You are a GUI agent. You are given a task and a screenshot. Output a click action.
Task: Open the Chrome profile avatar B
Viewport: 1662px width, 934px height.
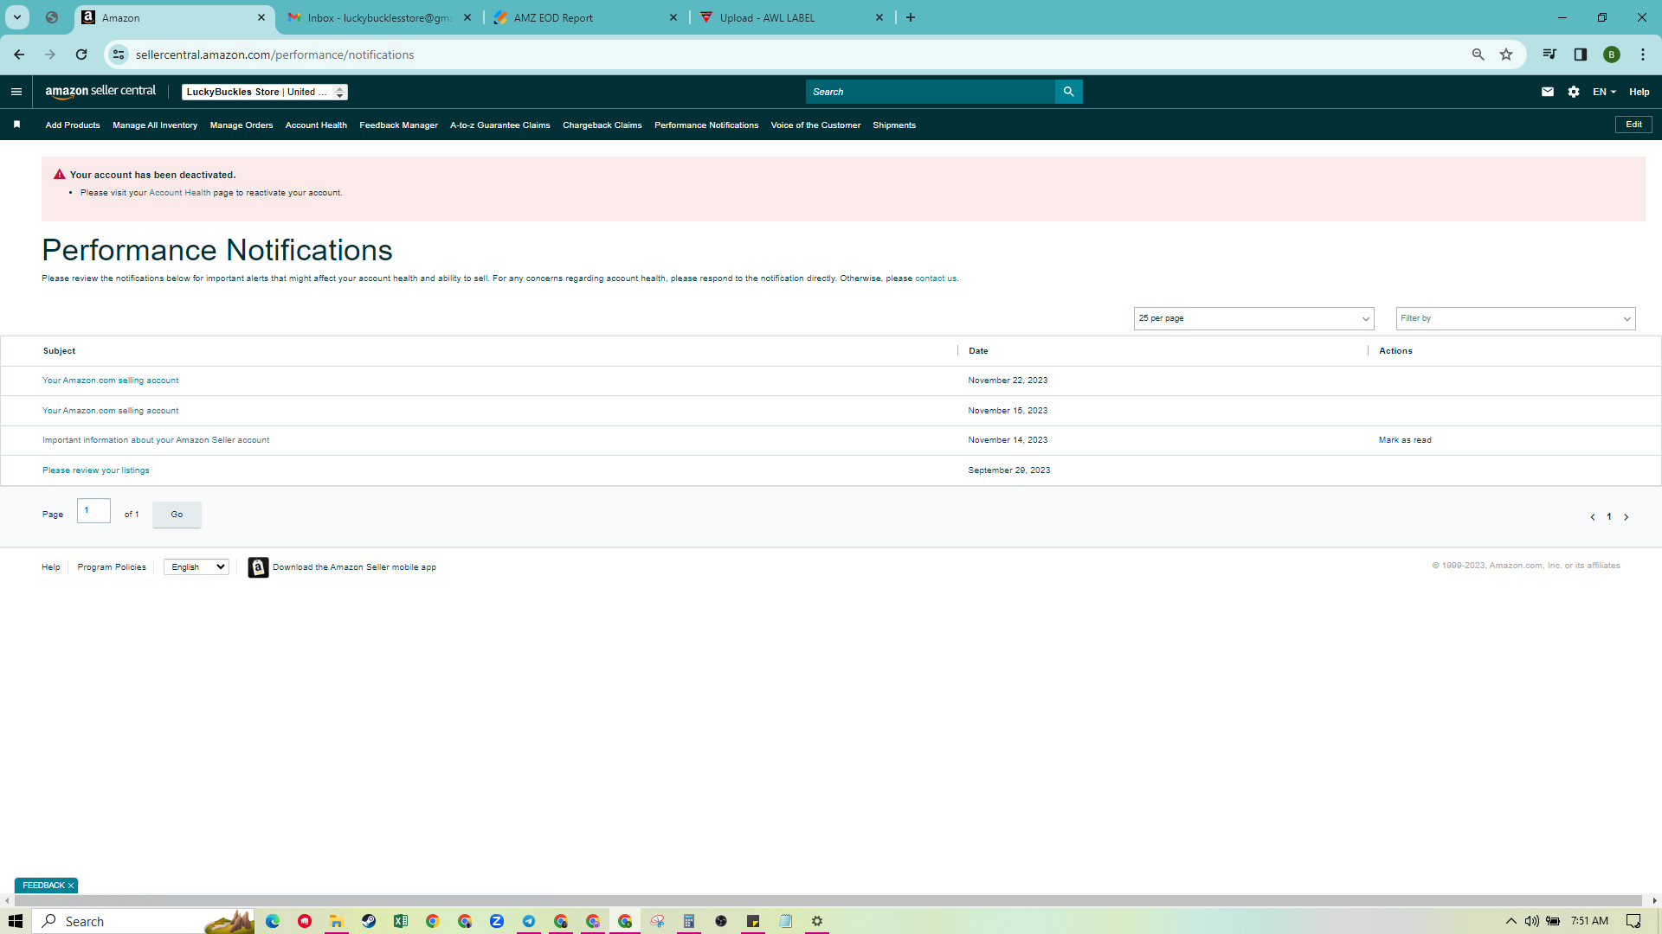point(1612,54)
